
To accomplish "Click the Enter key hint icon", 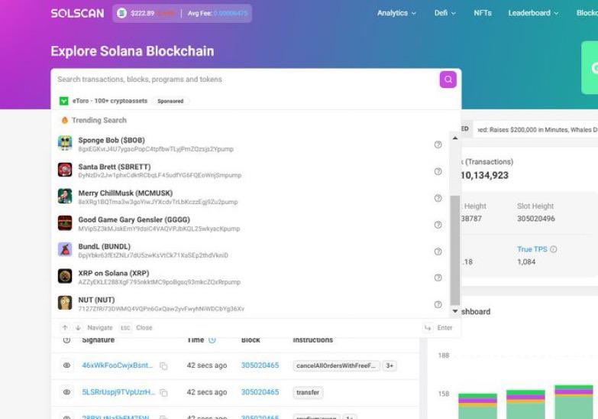I will (x=428, y=328).
